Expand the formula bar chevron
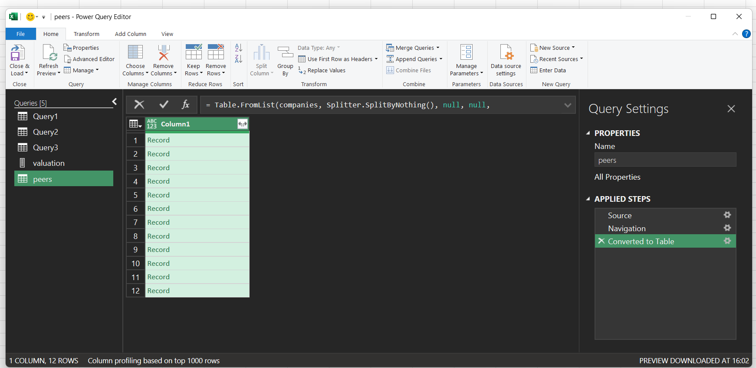 tap(568, 105)
